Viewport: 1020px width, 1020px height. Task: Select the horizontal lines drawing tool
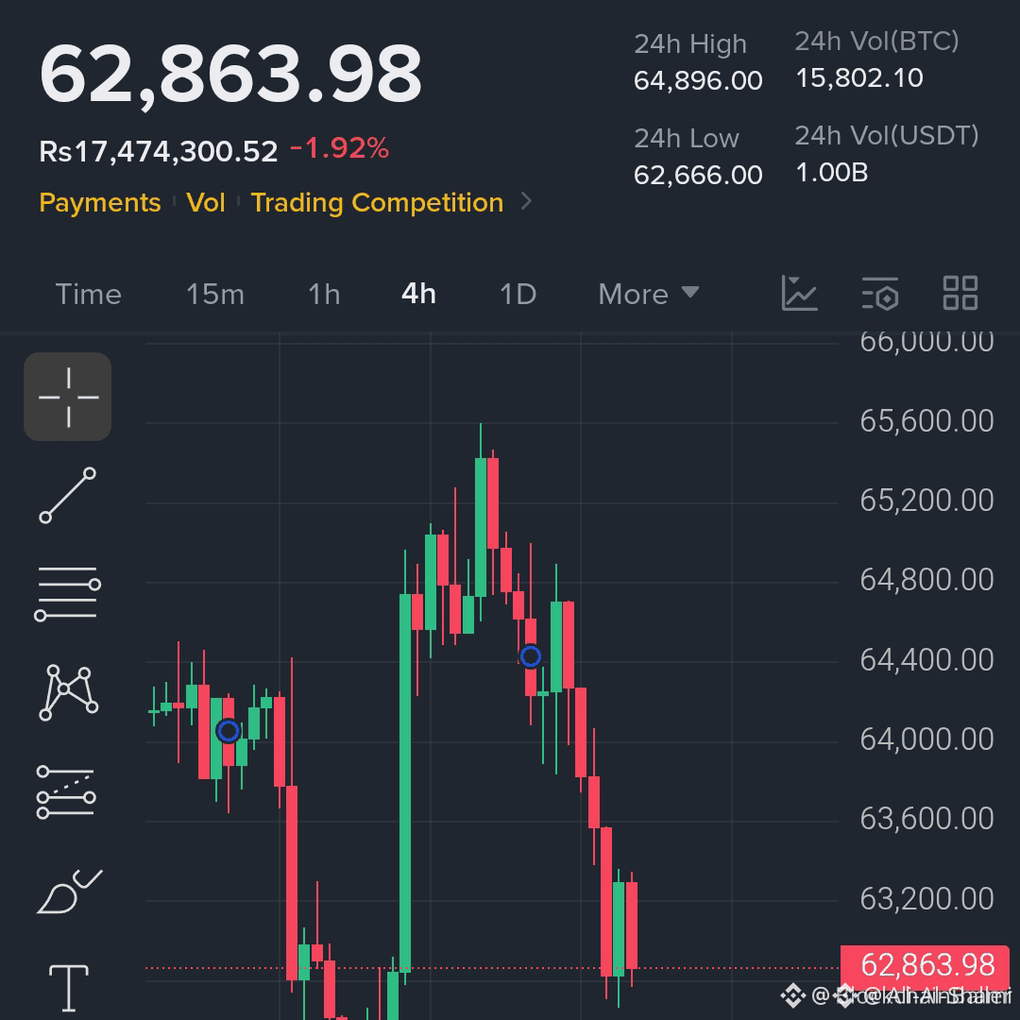click(68, 593)
